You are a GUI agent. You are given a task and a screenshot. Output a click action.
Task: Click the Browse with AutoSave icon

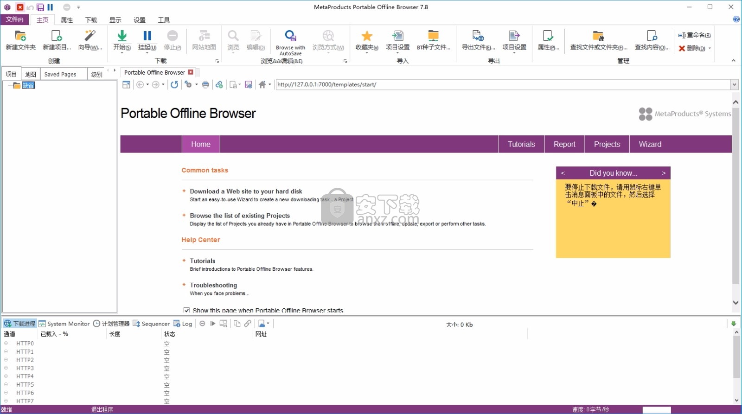pos(290,36)
